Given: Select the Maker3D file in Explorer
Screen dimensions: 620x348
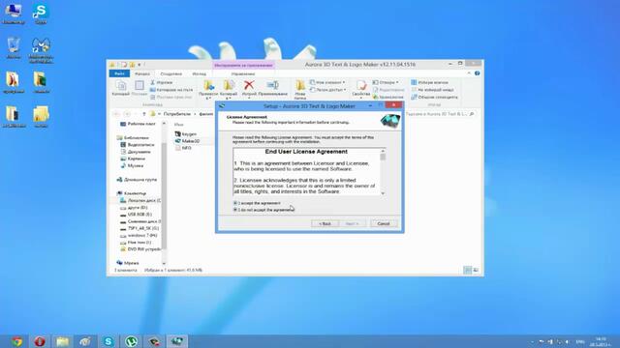Looking at the screenshot, I should tap(187, 141).
